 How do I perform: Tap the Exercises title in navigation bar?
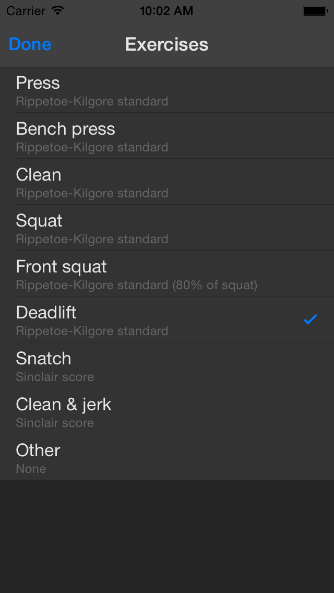[x=167, y=44]
